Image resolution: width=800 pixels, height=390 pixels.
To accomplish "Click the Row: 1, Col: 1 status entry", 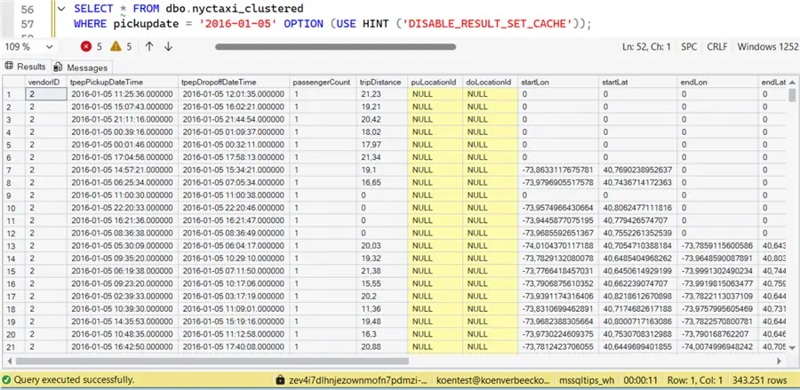I will (695, 380).
